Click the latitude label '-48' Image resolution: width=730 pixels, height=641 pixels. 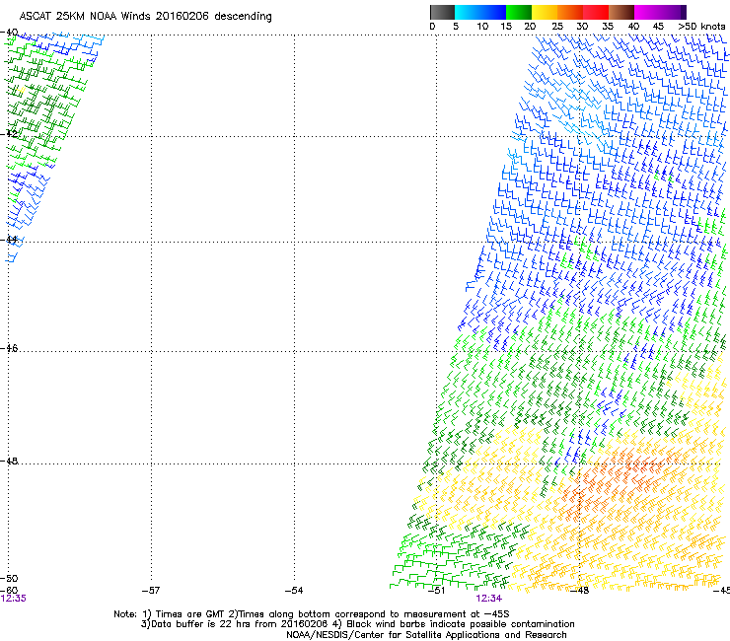(x=9, y=461)
